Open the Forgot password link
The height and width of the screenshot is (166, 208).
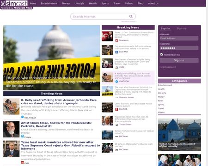[167, 67]
